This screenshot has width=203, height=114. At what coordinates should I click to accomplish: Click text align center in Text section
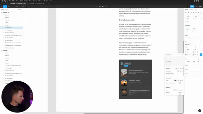pyautogui.click(x=188, y=54)
